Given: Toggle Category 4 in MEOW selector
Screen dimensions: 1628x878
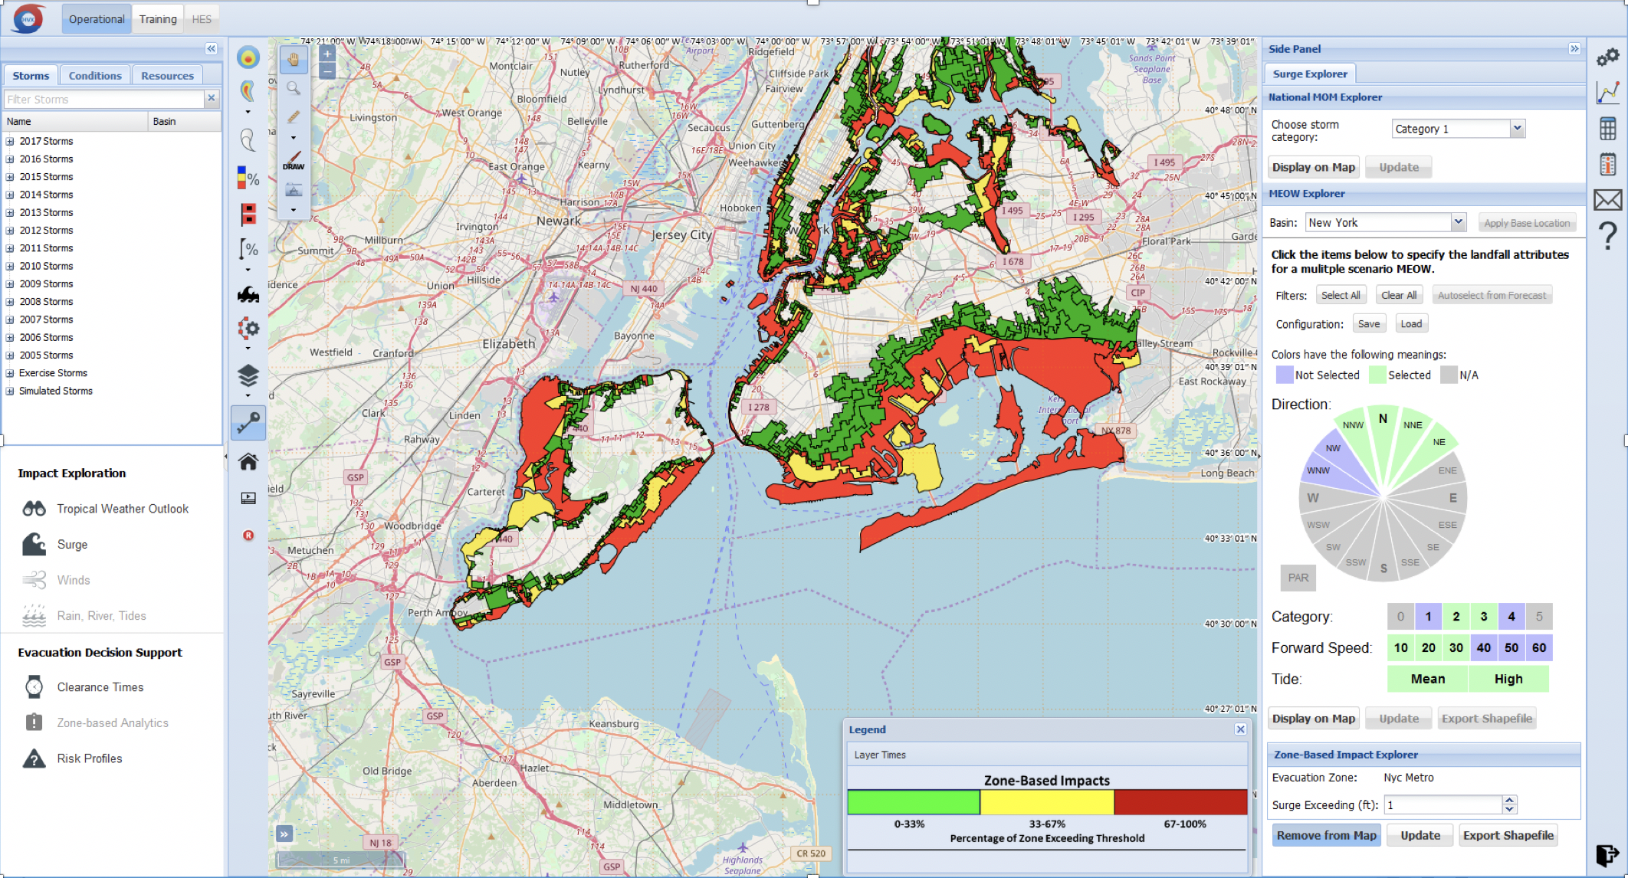Looking at the screenshot, I should pos(1511,616).
